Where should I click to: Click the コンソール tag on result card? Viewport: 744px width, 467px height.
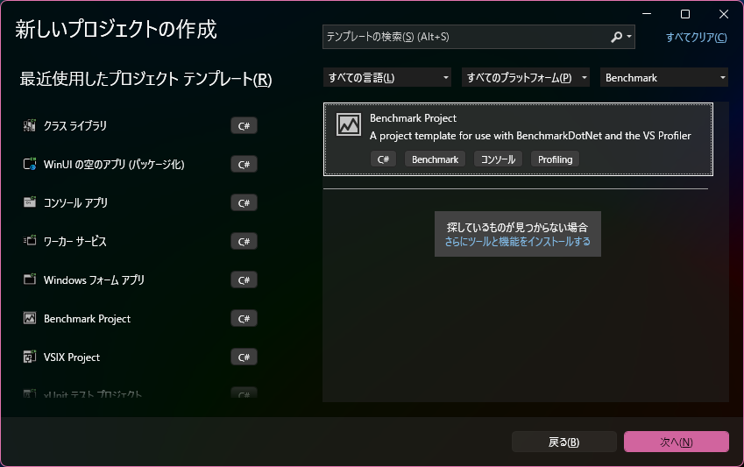[x=498, y=159]
